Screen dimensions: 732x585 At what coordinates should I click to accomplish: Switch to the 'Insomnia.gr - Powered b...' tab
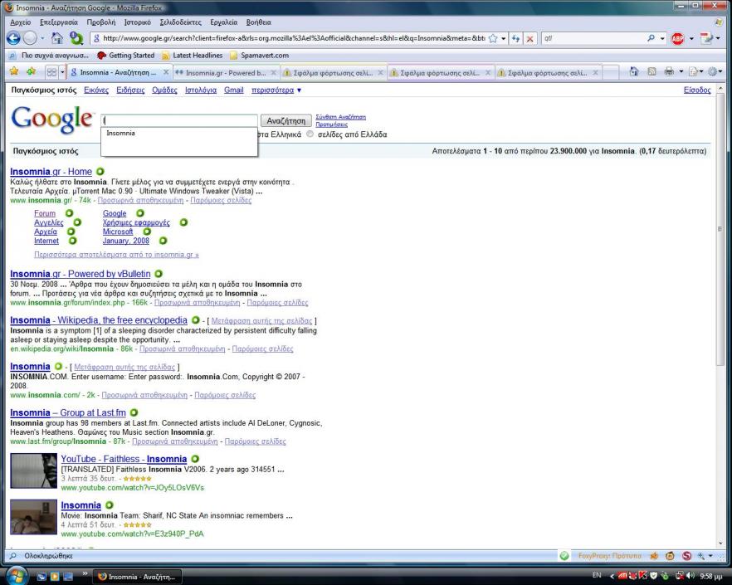[226, 73]
